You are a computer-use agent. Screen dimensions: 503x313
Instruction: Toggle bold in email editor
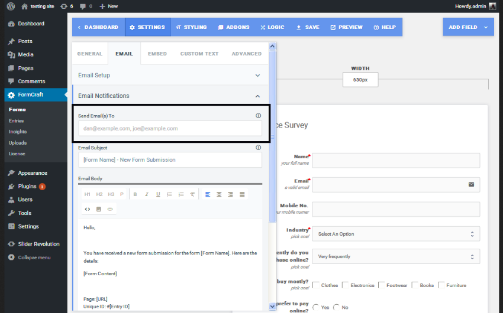[135, 194]
